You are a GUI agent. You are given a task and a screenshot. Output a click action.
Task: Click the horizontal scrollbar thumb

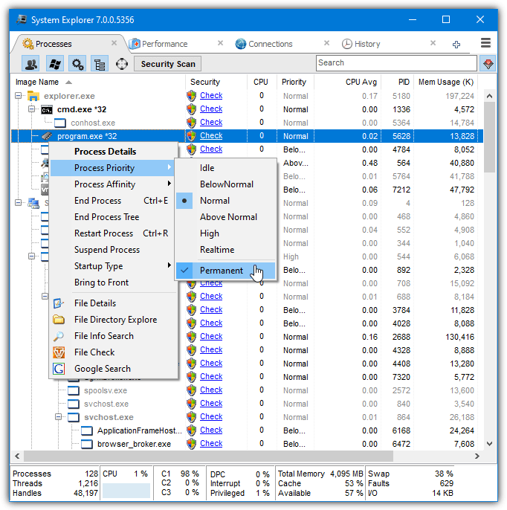pos(208,456)
